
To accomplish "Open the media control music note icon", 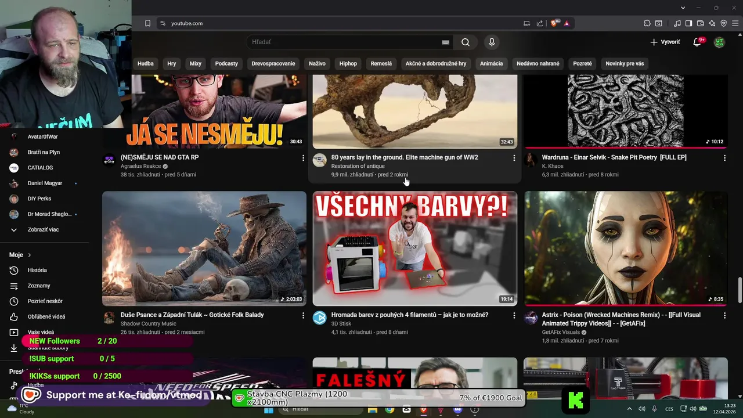I will tap(677, 23).
